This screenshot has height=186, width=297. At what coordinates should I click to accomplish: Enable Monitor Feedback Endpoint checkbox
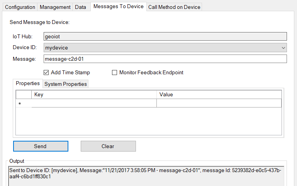[x=114, y=72]
